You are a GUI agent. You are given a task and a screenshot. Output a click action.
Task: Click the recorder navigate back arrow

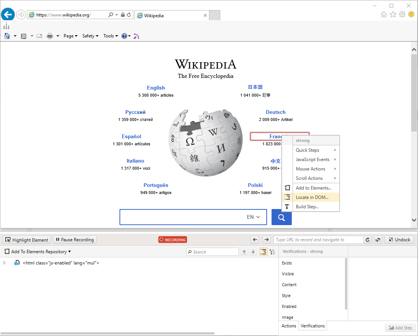tap(255, 240)
